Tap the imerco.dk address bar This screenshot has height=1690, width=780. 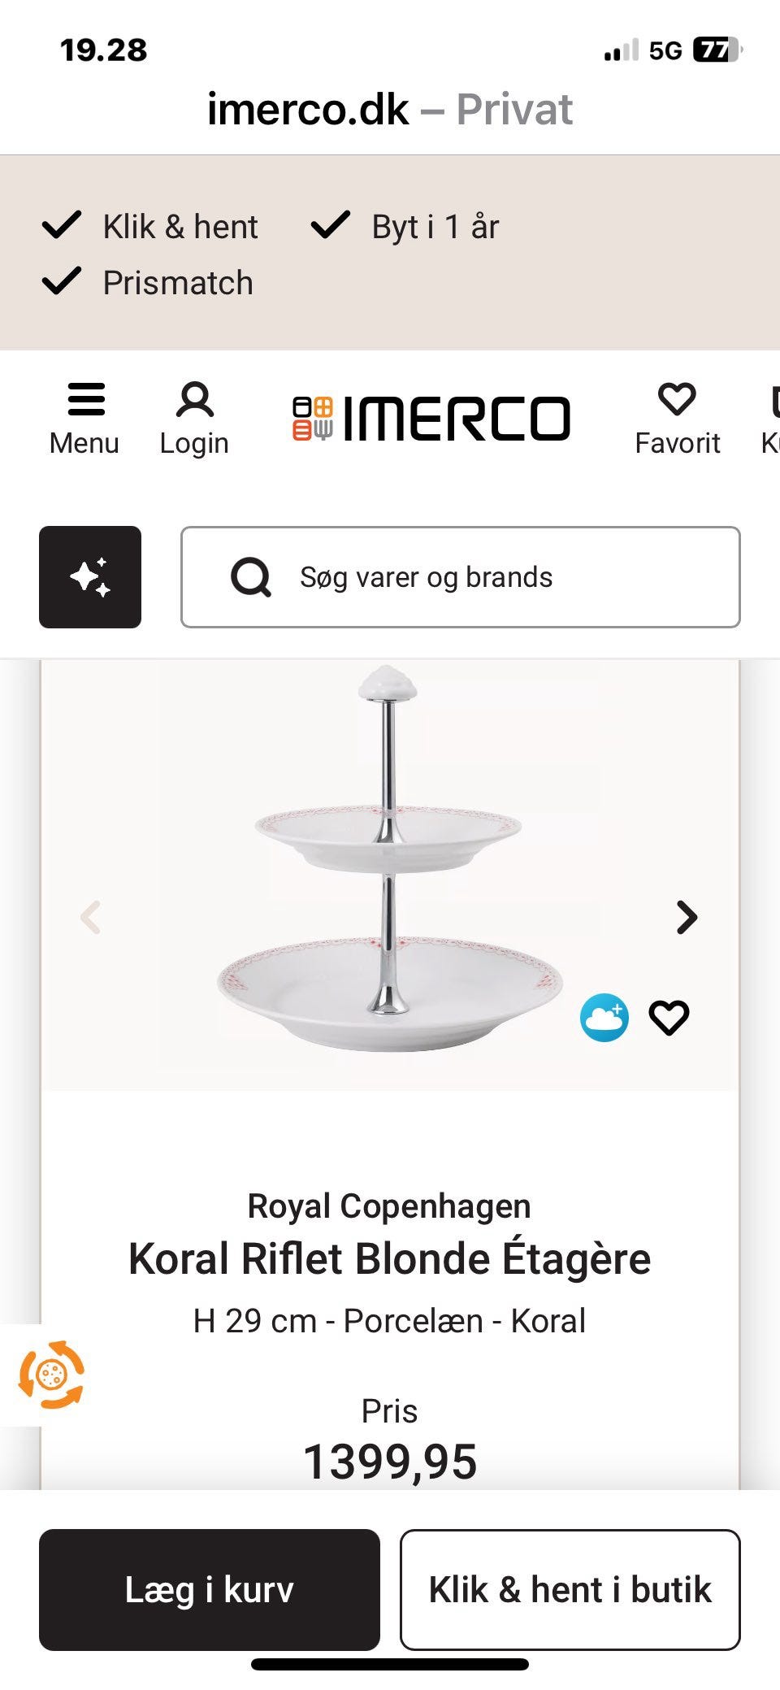tap(389, 109)
